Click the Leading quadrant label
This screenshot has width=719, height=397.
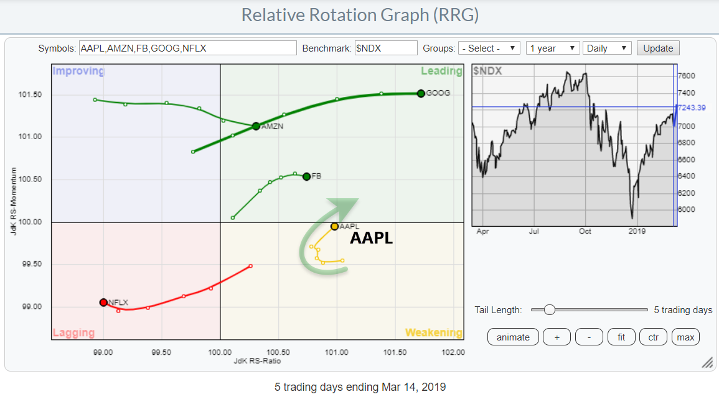[x=441, y=71]
